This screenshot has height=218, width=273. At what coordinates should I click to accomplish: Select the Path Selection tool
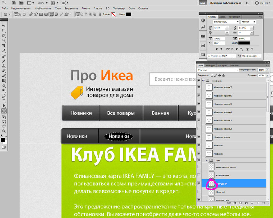[x=4, y=106]
